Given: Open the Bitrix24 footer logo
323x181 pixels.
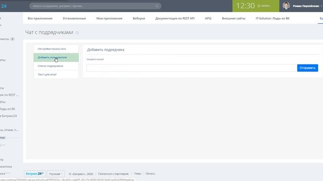Looking at the screenshot, I should (x=35, y=174).
